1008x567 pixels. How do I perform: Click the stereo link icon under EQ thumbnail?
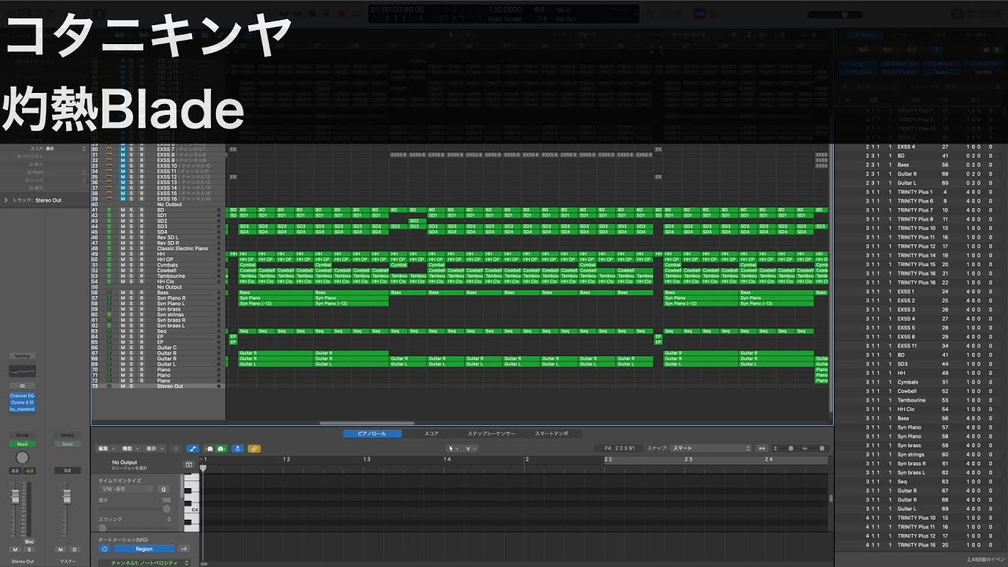pos(22,386)
